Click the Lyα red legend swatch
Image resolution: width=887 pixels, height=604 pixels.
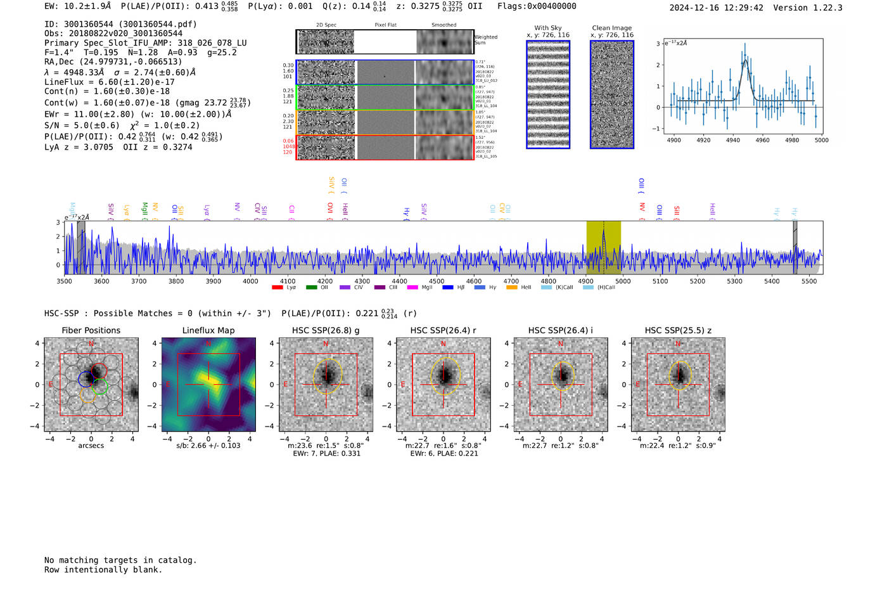[277, 288]
